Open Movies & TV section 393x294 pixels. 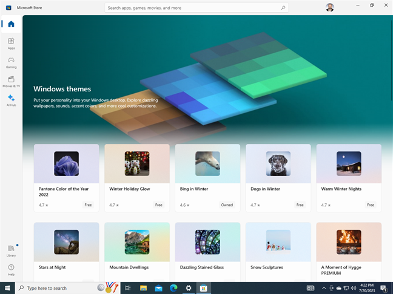pyautogui.click(x=11, y=81)
